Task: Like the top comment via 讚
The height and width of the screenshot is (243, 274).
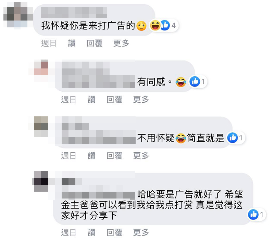Action: (x=72, y=43)
